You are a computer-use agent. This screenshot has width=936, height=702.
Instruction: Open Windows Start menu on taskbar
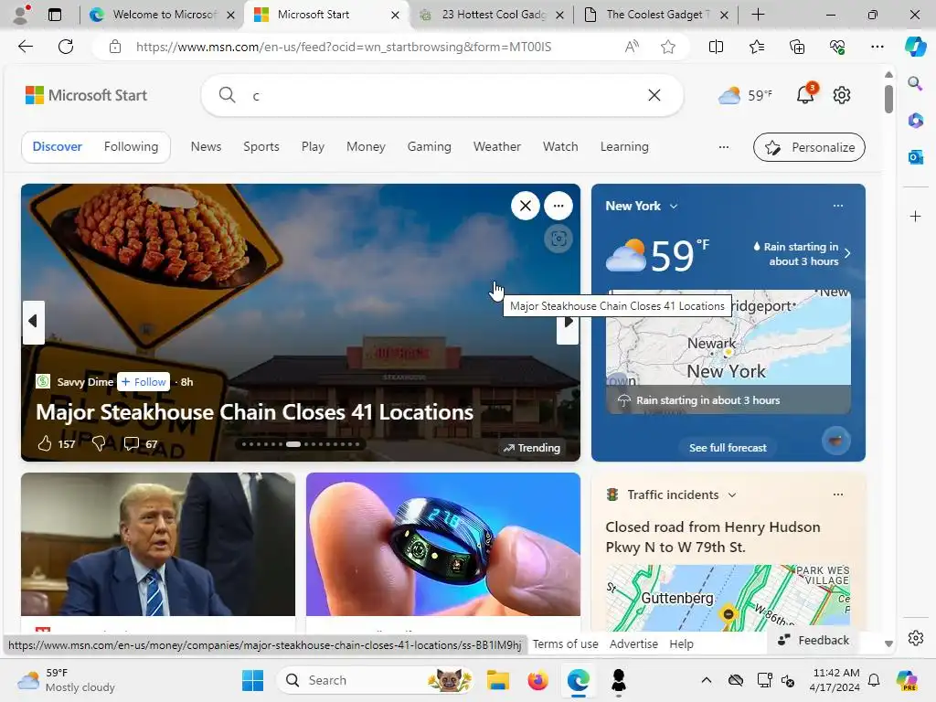click(252, 680)
